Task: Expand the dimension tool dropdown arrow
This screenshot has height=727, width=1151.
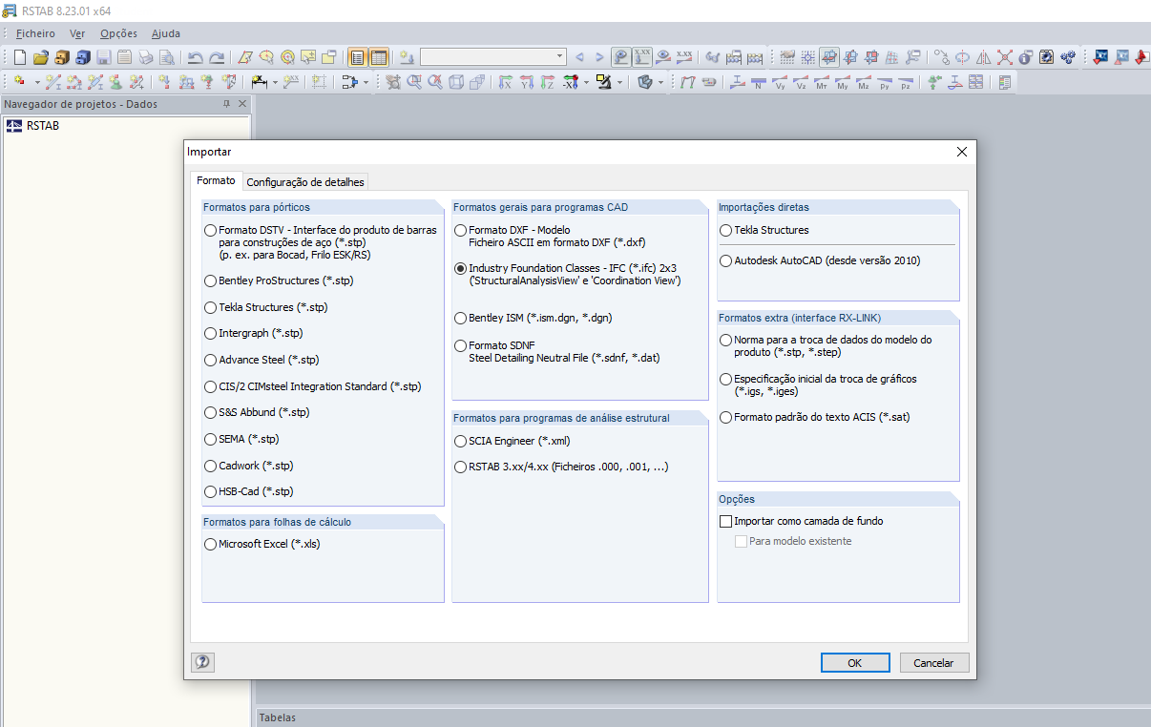Action: [x=275, y=82]
